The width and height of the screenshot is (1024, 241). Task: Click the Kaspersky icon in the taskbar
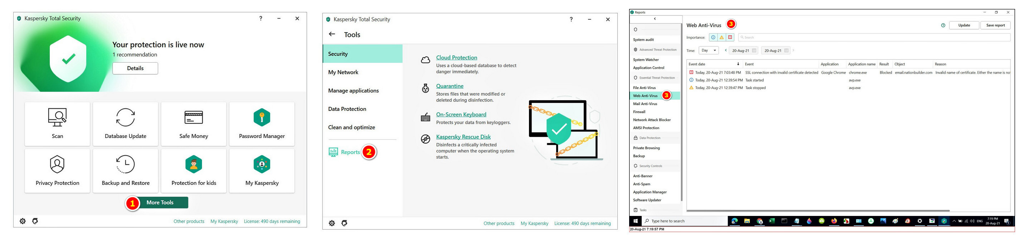pyautogui.click(x=944, y=221)
